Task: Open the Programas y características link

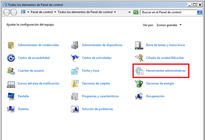Action: 100,96
